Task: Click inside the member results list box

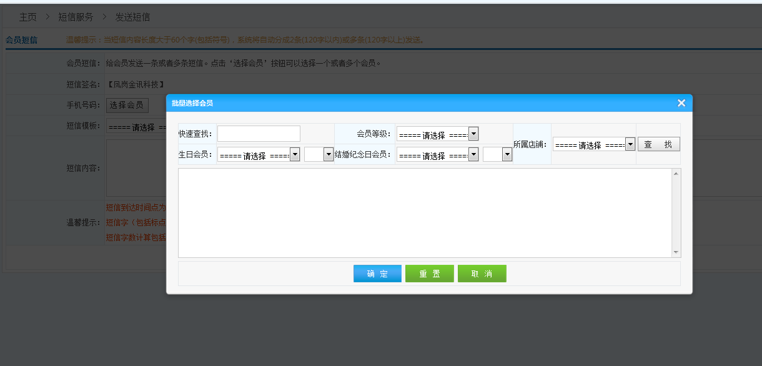Action: [425, 213]
